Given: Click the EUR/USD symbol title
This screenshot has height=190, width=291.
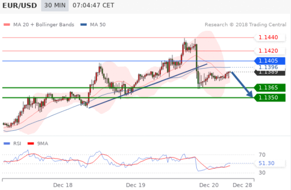Looking at the screenshot, I should point(20,6).
